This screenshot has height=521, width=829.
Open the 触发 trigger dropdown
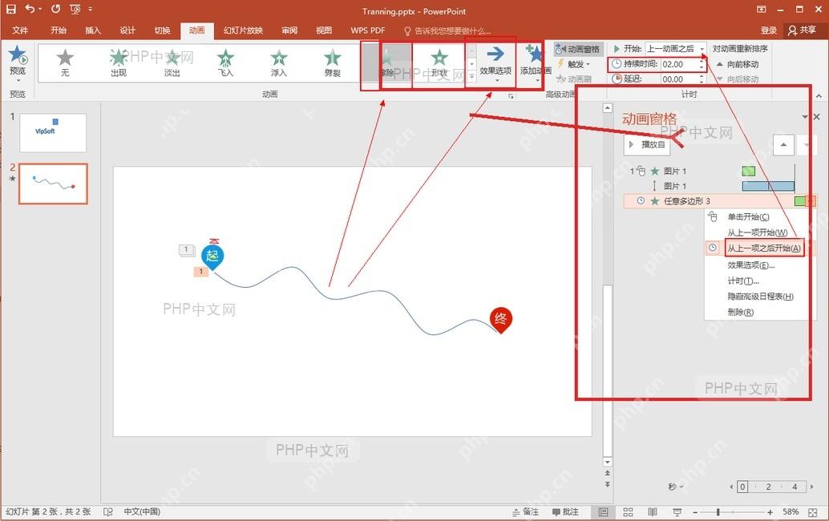click(574, 64)
